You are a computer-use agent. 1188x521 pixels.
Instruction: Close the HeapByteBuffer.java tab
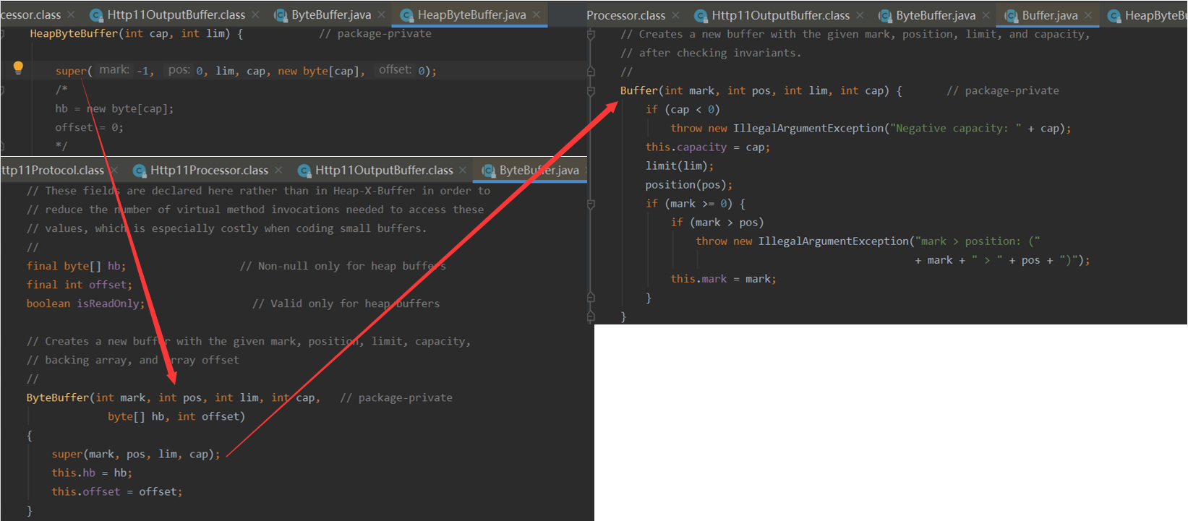tap(536, 15)
